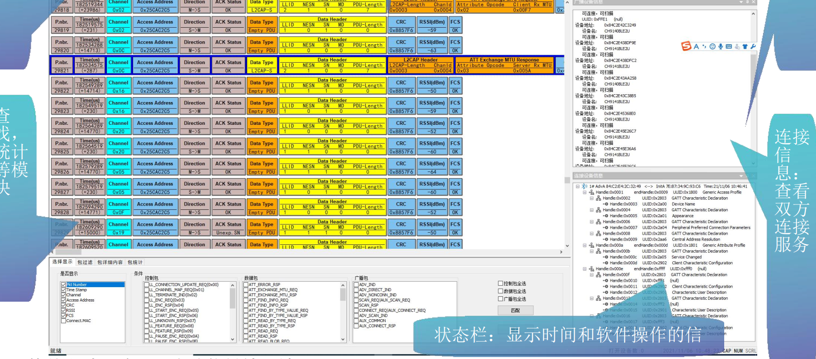This screenshot has height=359, width=816.
Task: Click value node icon beside Handle:0x000c
Action: 606,257
